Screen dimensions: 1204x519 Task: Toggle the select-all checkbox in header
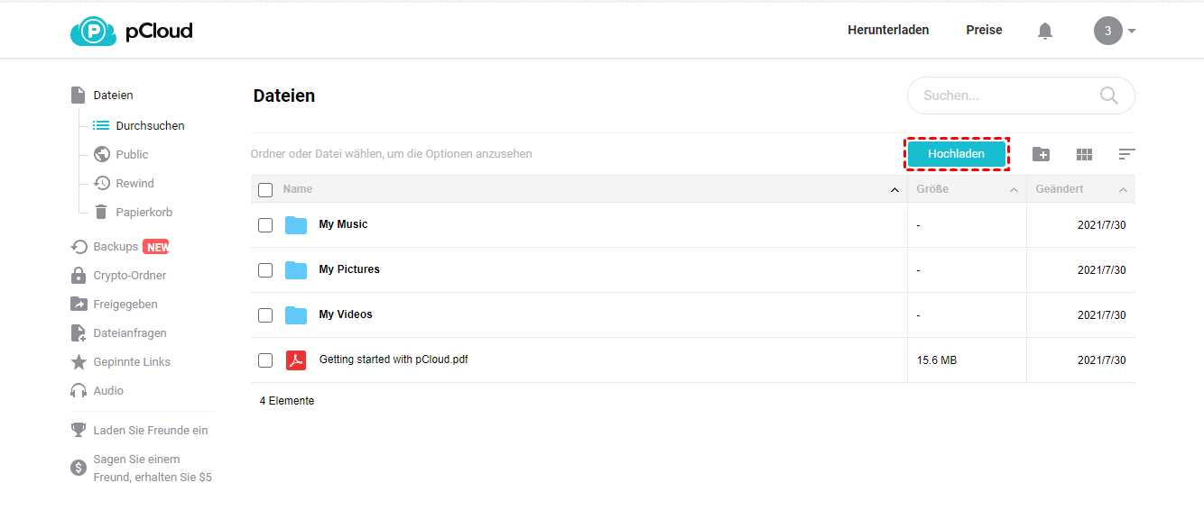click(x=265, y=190)
